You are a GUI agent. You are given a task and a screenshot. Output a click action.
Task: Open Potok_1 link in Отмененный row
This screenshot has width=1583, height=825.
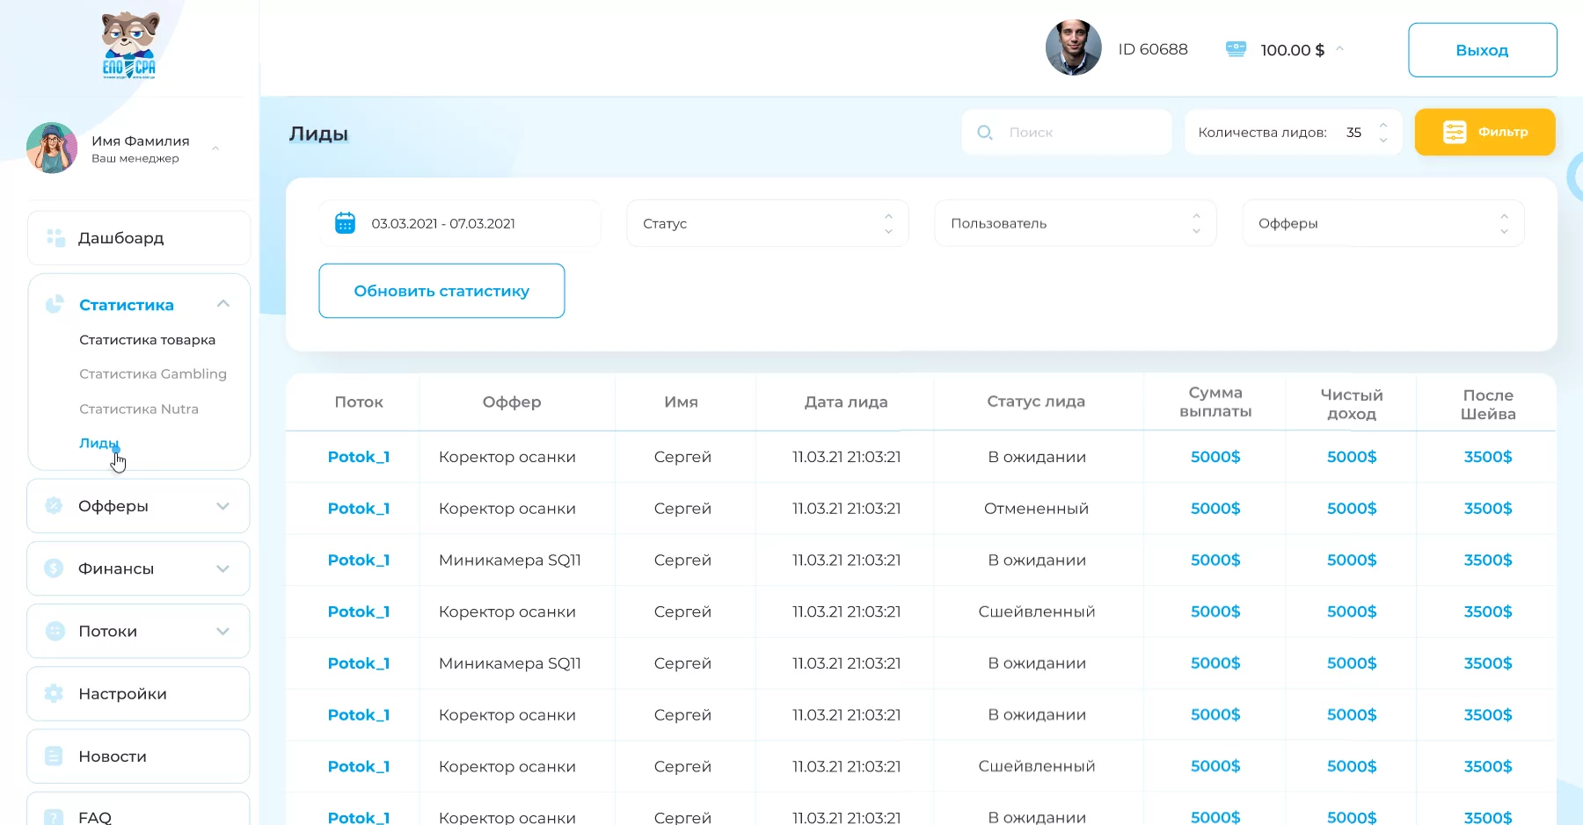point(359,509)
